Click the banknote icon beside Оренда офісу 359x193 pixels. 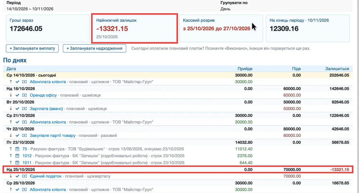coord(24,95)
